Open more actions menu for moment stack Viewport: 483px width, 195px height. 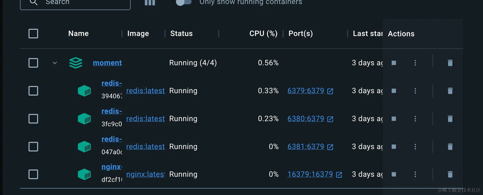click(415, 63)
